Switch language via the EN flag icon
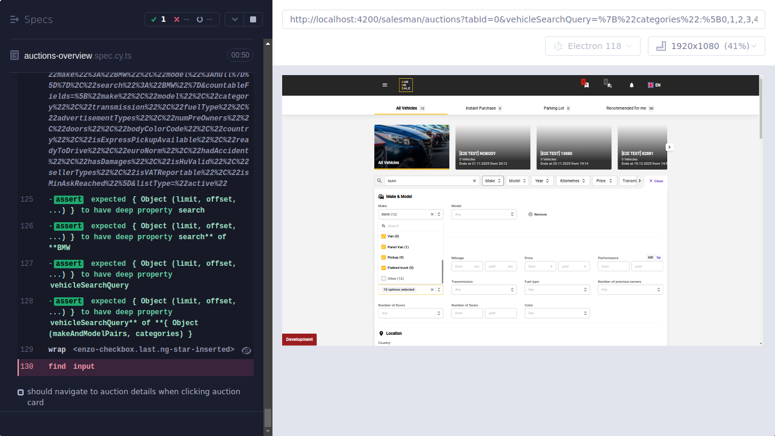Viewport: 775px width, 436px height. pyautogui.click(x=653, y=85)
